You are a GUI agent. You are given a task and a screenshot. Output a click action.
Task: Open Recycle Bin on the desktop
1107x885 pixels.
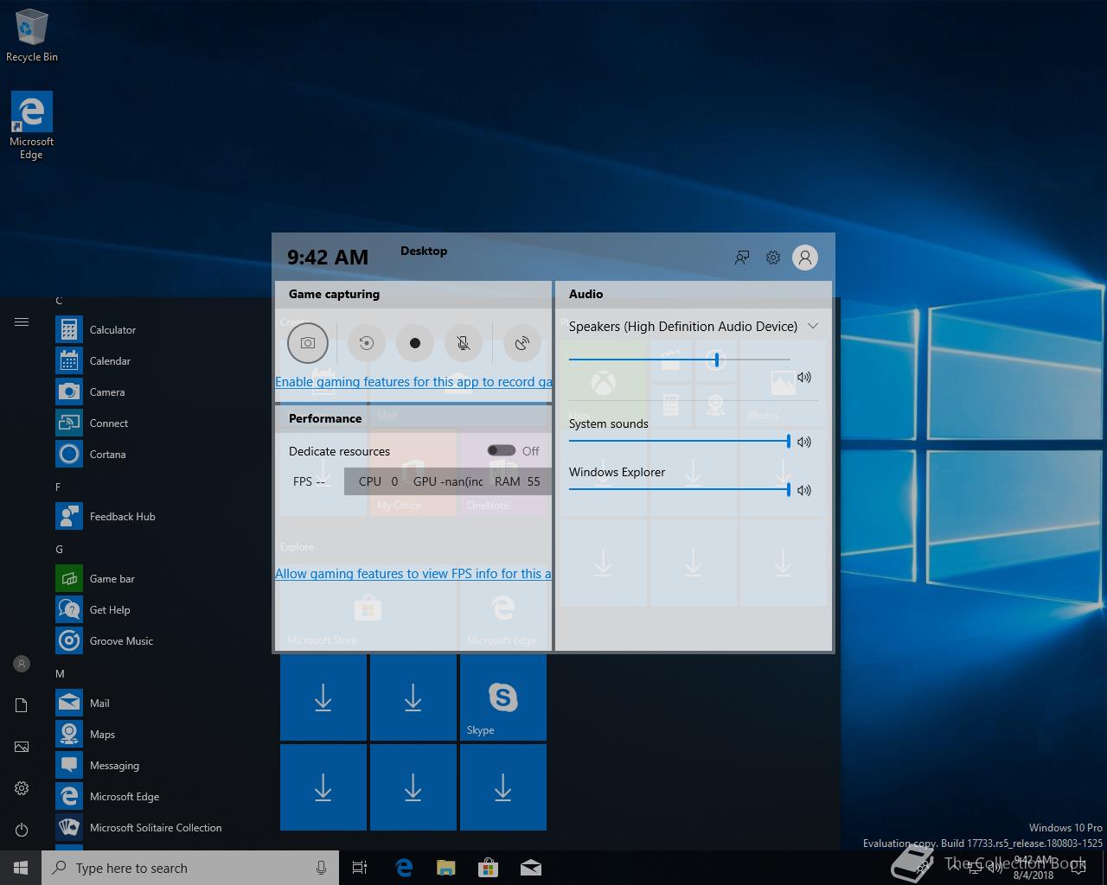click(32, 35)
